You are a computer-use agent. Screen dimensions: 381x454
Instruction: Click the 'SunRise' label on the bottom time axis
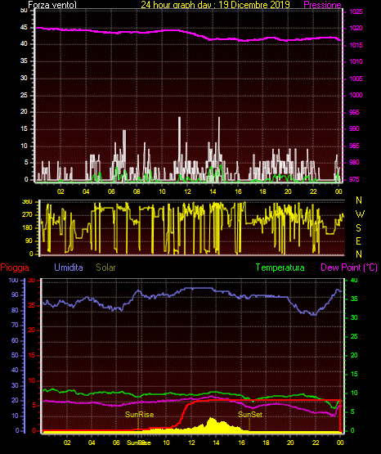coord(139,443)
